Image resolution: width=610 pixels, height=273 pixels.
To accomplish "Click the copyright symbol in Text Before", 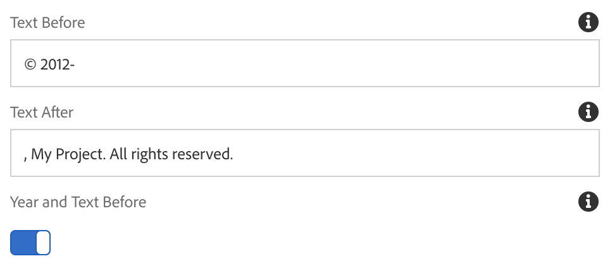I will click(x=30, y=64).
